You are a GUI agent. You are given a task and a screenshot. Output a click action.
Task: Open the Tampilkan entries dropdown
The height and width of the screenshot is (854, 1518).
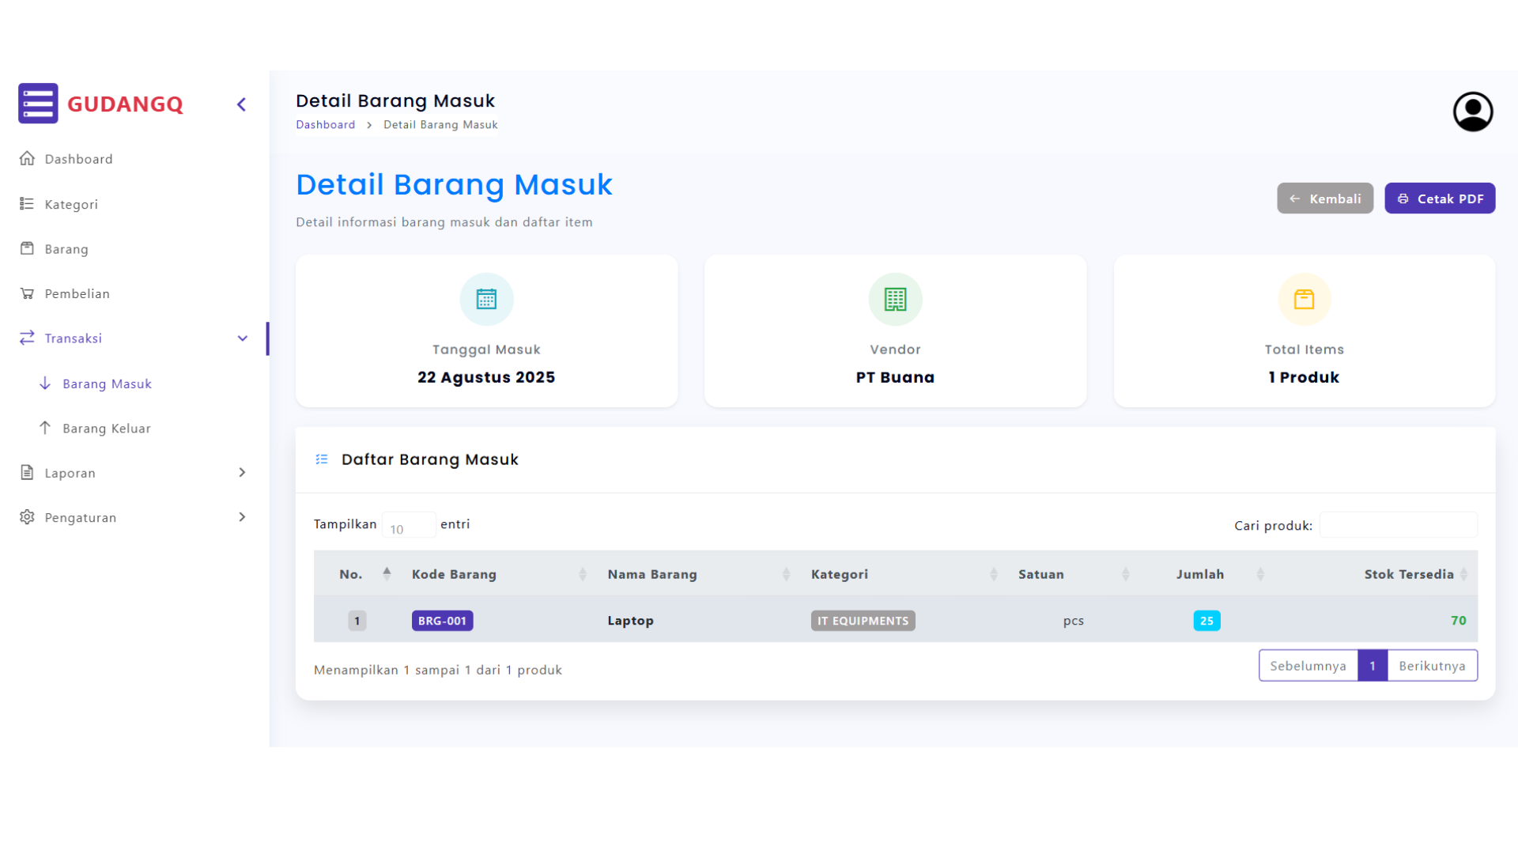[409, 525]
